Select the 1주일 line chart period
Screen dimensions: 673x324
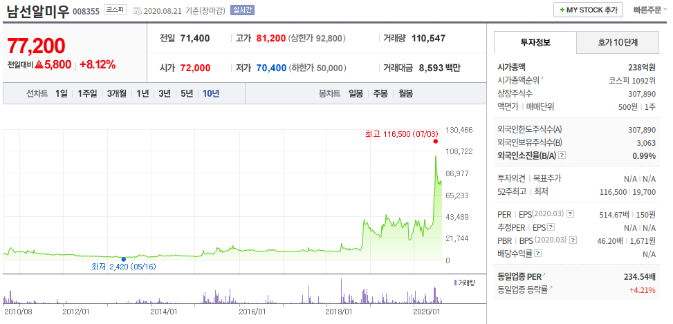coord(88,93)
